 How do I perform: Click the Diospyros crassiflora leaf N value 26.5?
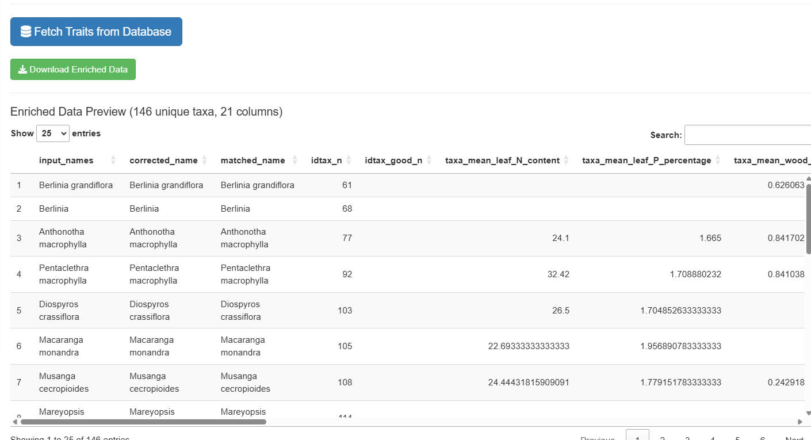pos(560,311)
